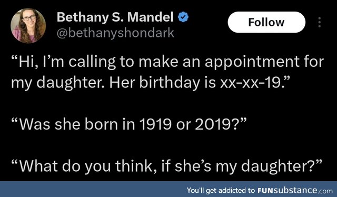This screenshot has width=337, height=197.
Task: Visit the @bethanyshondark handle
Action: tap(115, 33)
